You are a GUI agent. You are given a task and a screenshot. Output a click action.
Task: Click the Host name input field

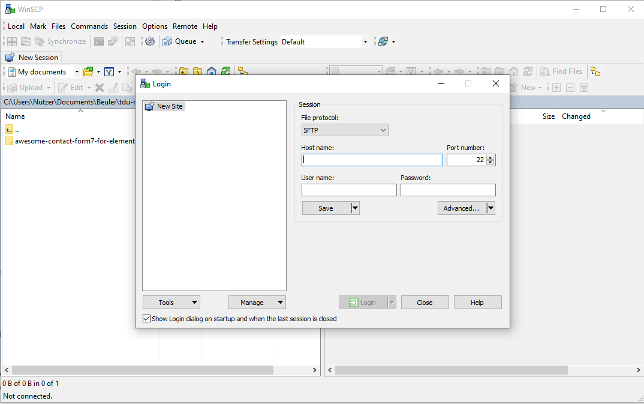(x=372, y=160)
